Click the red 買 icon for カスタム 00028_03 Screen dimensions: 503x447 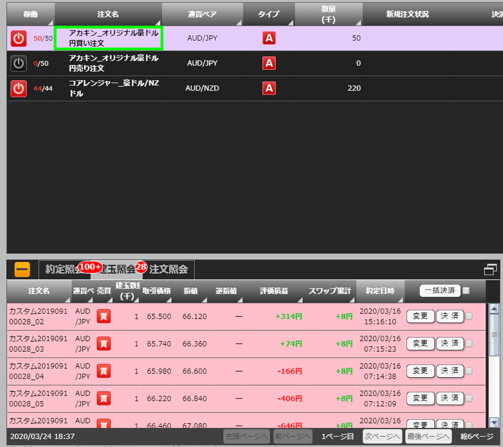(x=104, y=344)
